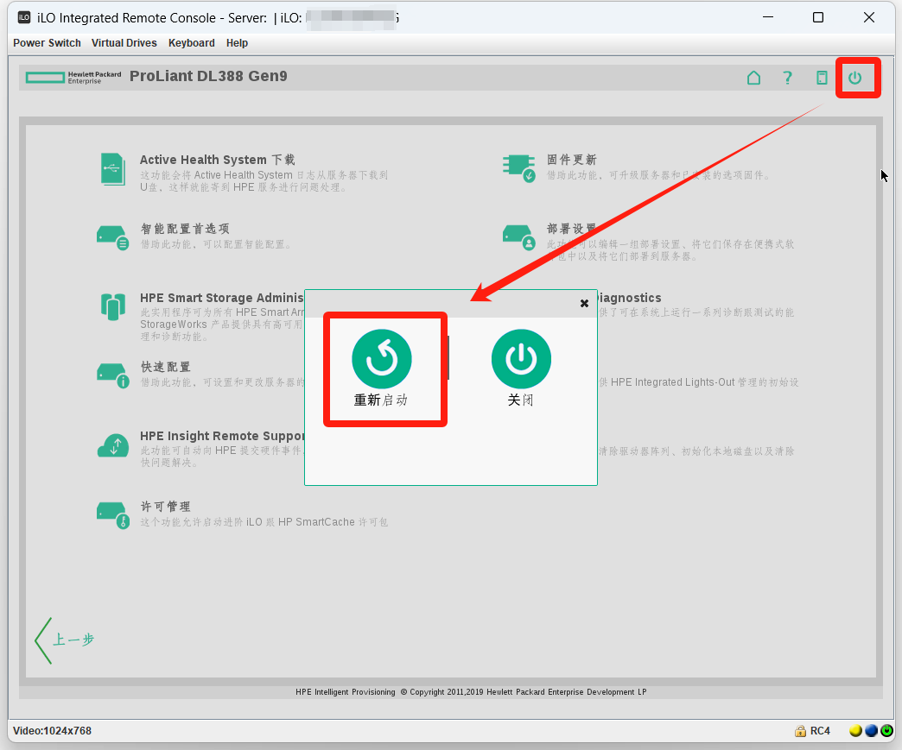The height and width of the screenshot is (750, 902).
Task: Click the question mark help icon
Action: 787,78
